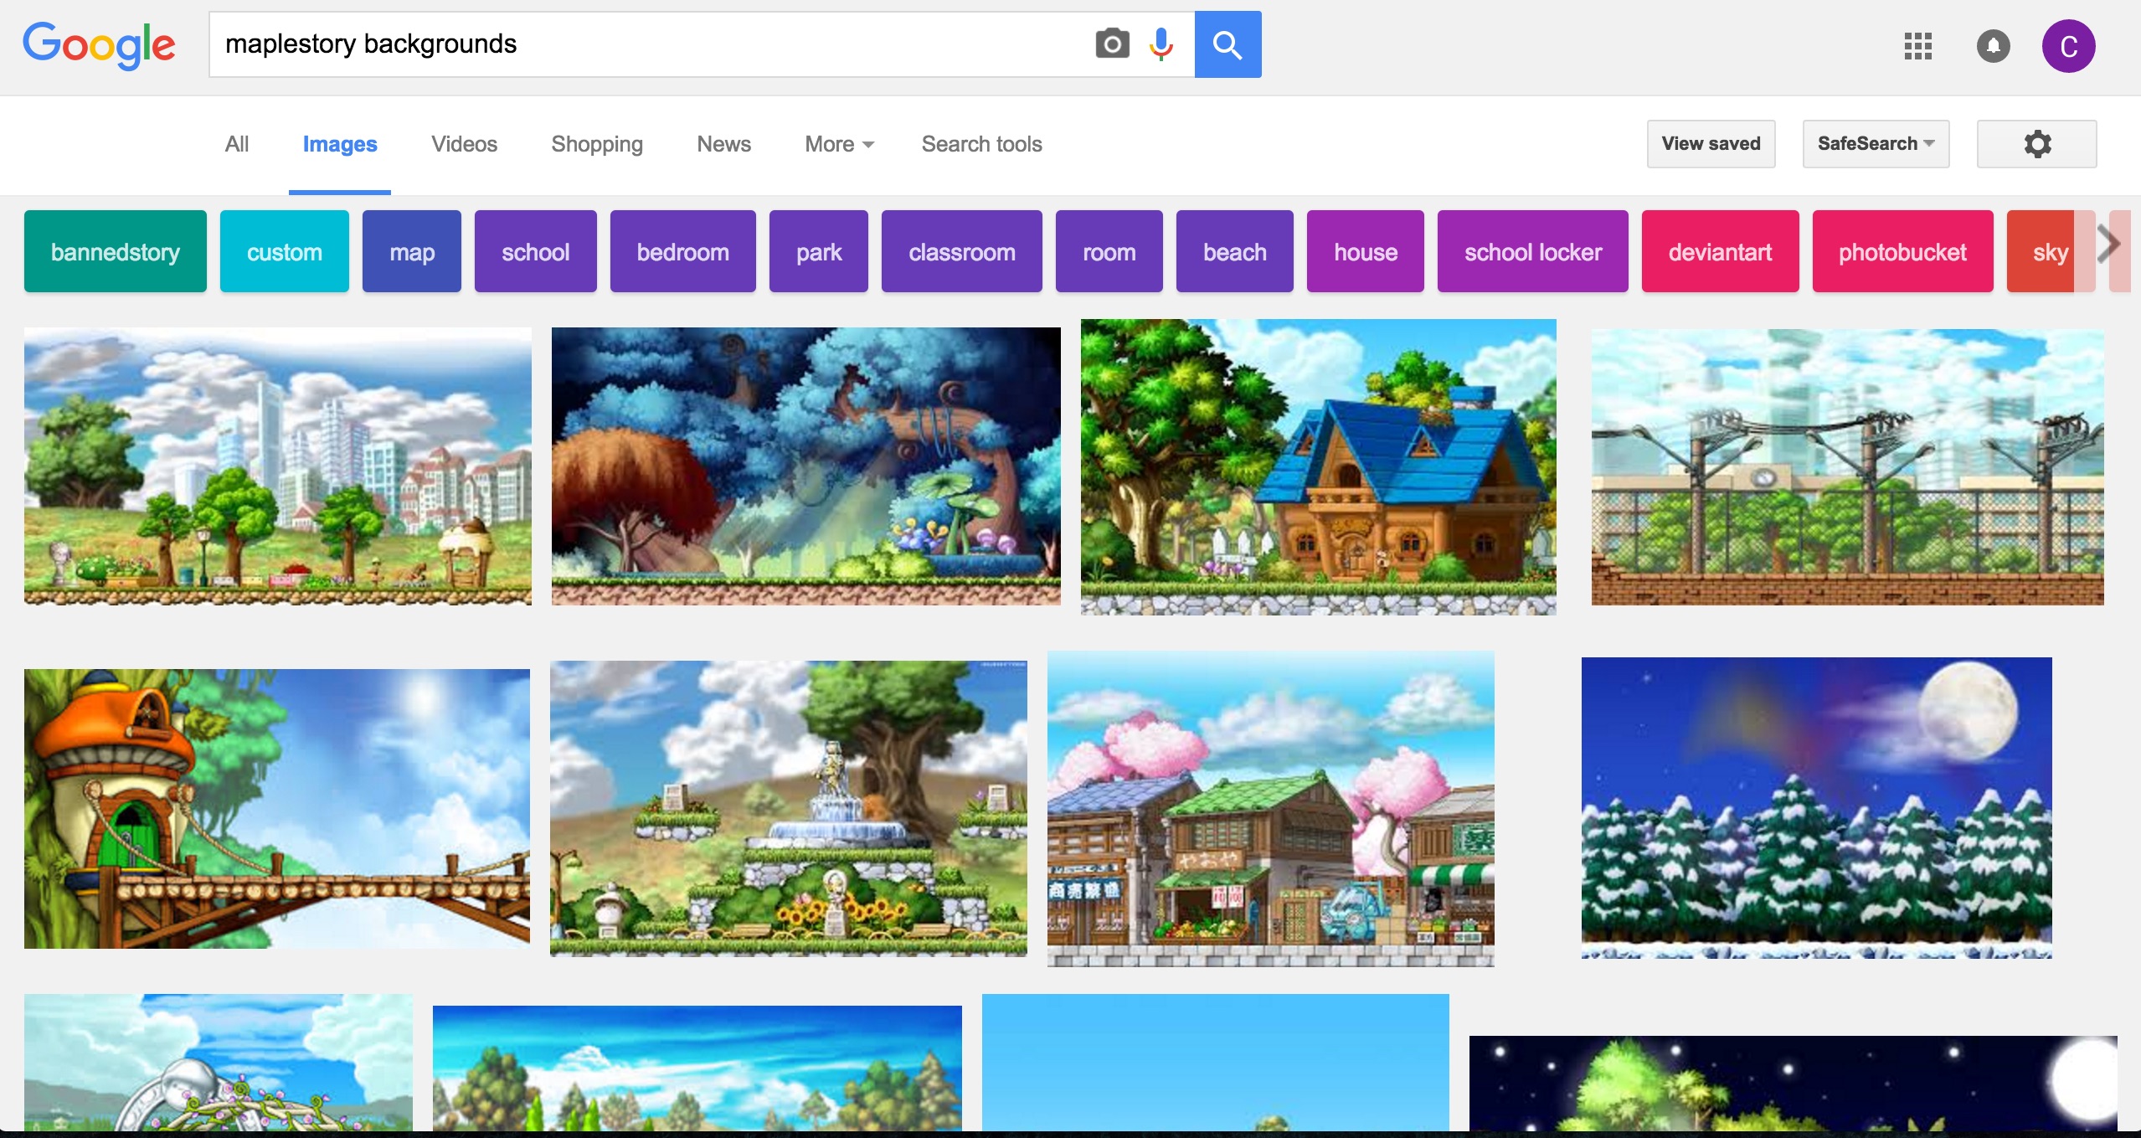Select the Images tab
2141x1138 pixels.
click(x=340, y=144)
